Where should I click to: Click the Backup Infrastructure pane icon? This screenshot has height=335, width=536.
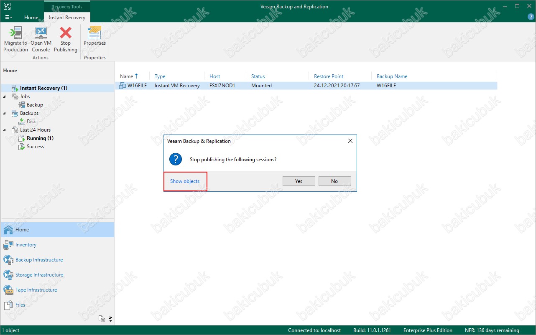[8, 260]
